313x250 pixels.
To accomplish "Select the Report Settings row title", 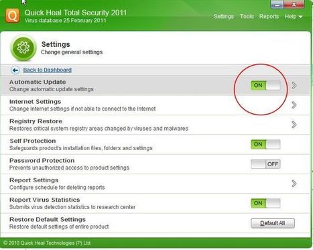I will point(34,180).
